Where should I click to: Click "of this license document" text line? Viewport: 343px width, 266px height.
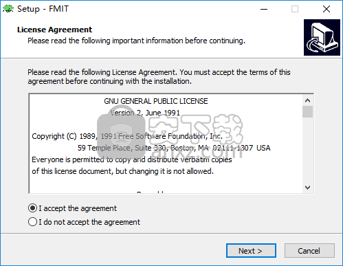click(x=122, y=171)
